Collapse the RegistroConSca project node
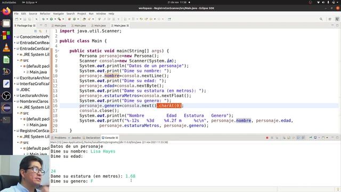This screenshot has height=192, width=341. [15, 131]
